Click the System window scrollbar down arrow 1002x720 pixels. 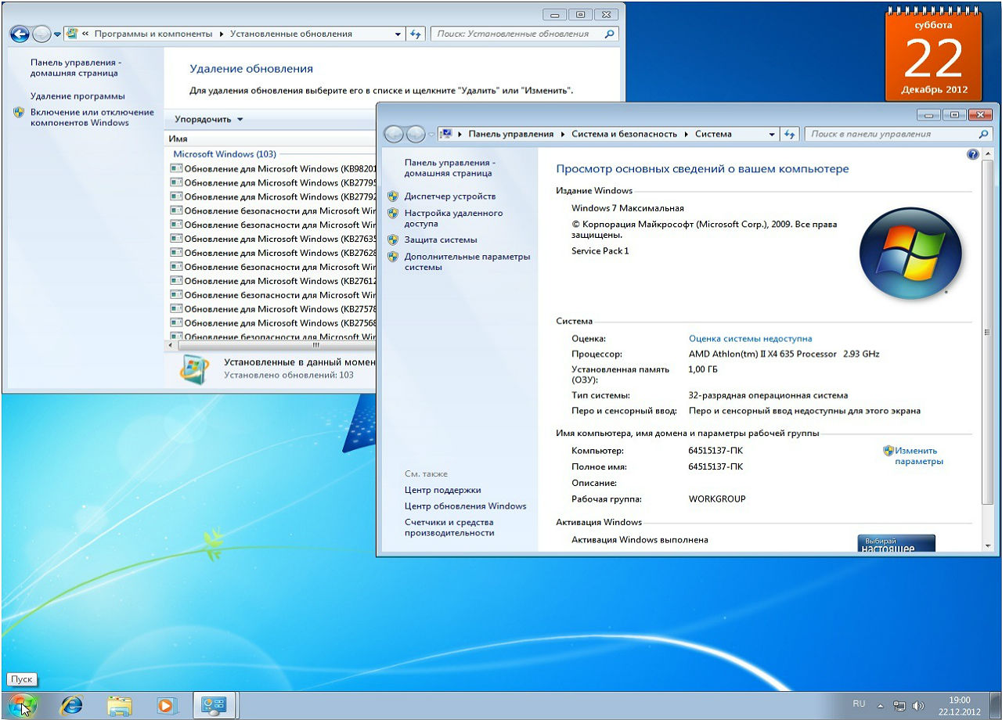pyautogui.click(x=987, y=545)
